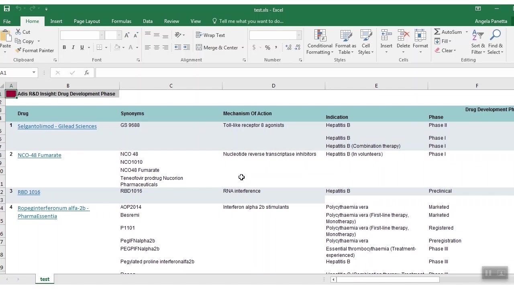Viewport: 514px width, 289px height.
Task: Click the Decrease Decimal icon
Action: [x=298, y=47]
